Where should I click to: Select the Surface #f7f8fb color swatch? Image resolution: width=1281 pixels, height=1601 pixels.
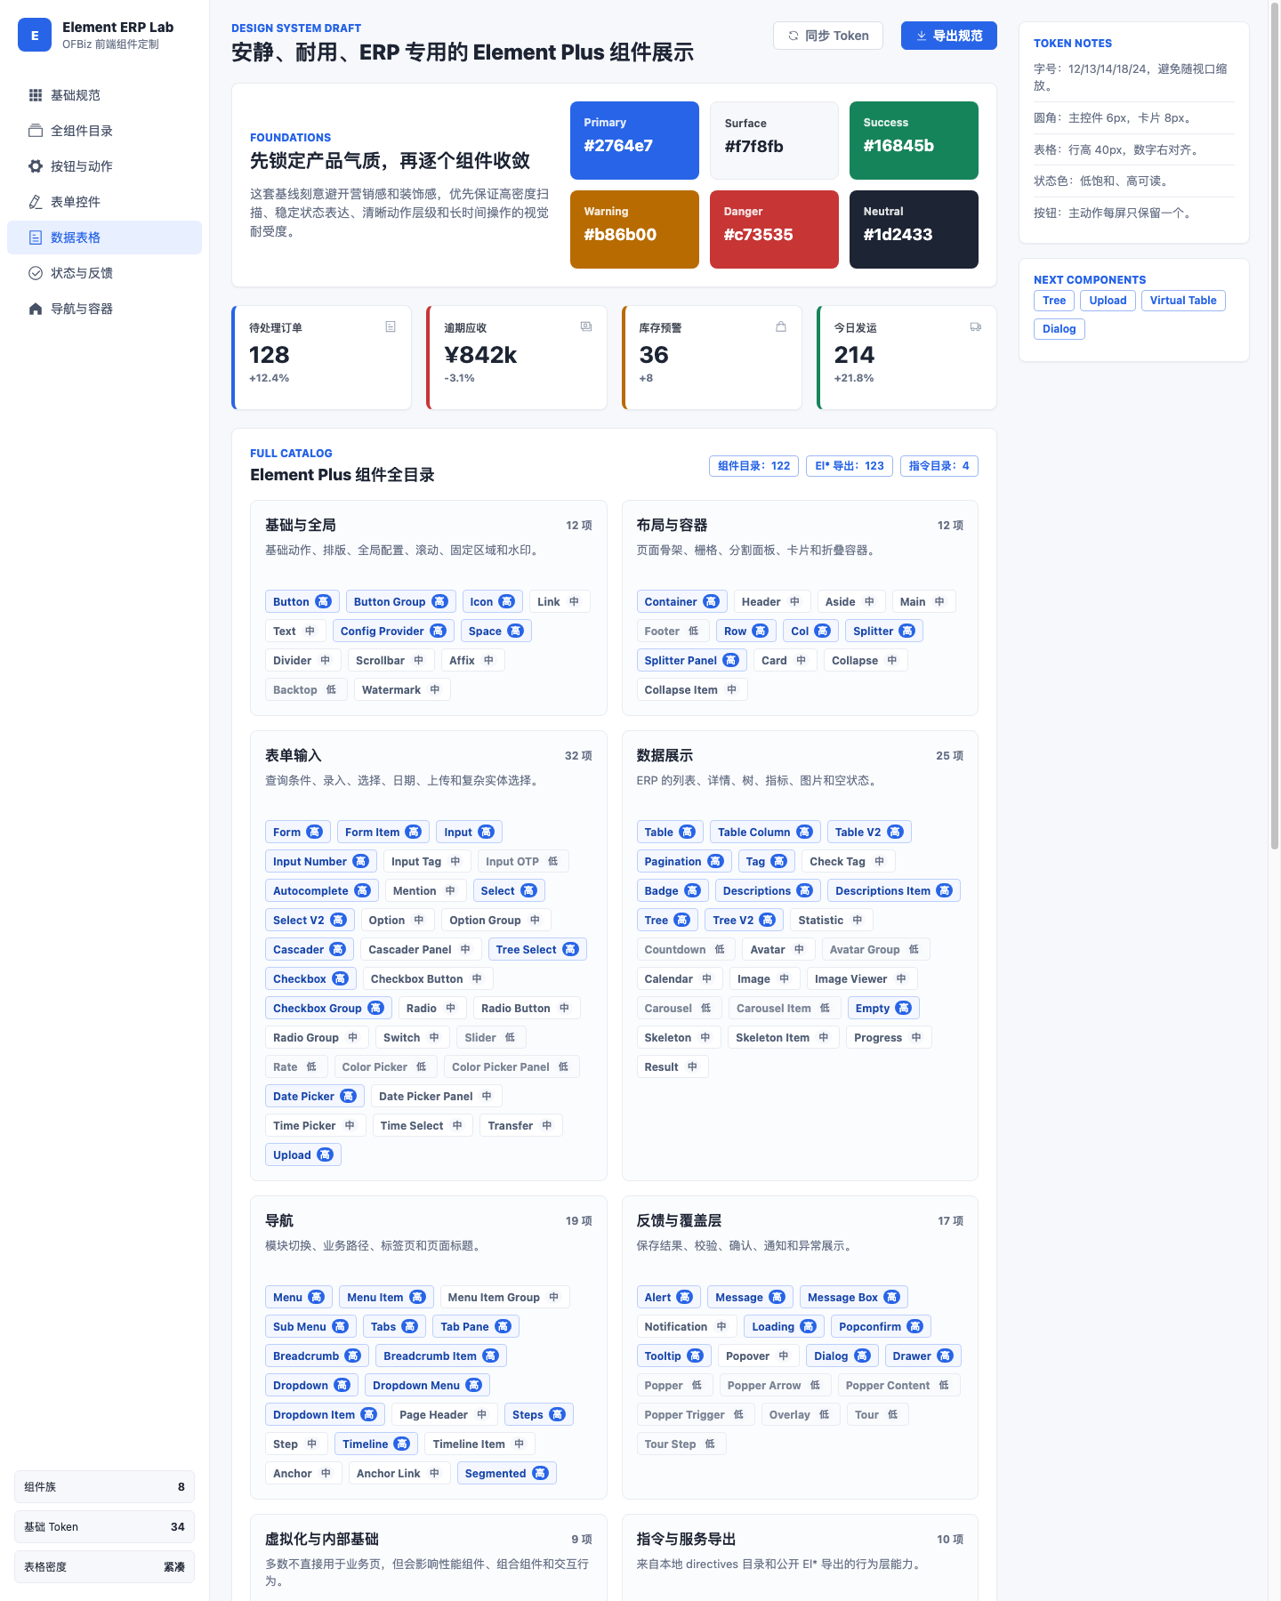(774, 141)
